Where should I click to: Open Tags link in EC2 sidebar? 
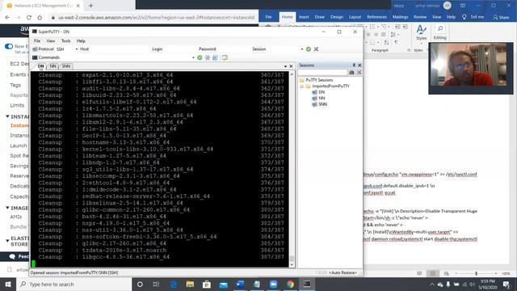click(x=15, y=85)
